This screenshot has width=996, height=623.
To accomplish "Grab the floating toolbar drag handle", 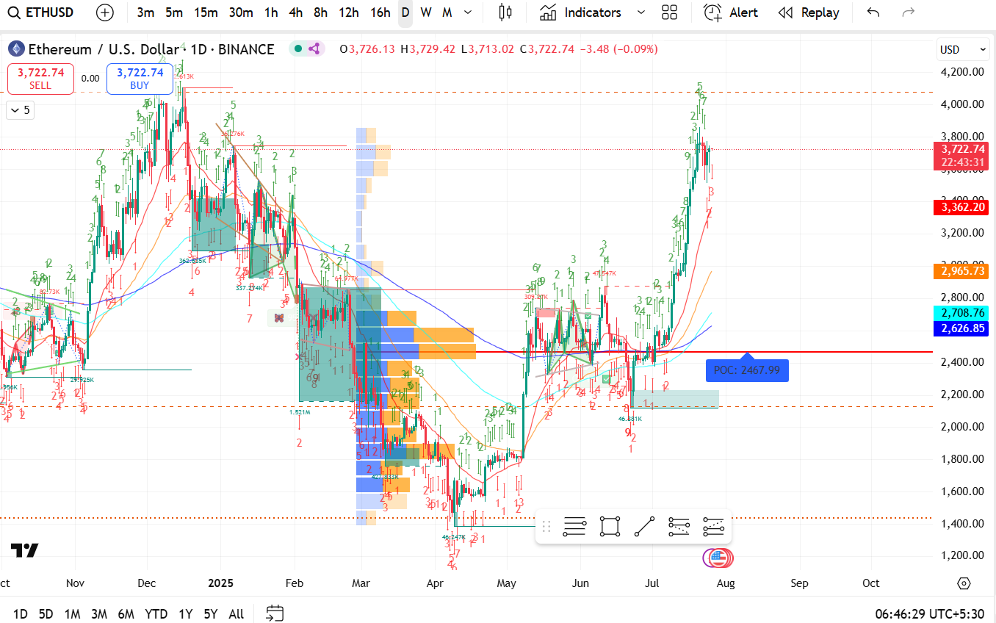I will (x=546, y=526).
